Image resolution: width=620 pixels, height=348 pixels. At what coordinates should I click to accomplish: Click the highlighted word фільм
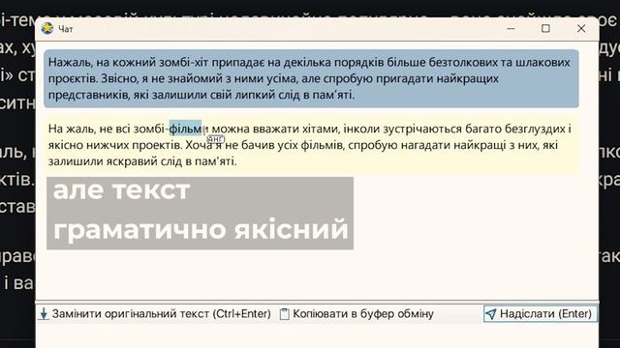(x=185, y=129)
